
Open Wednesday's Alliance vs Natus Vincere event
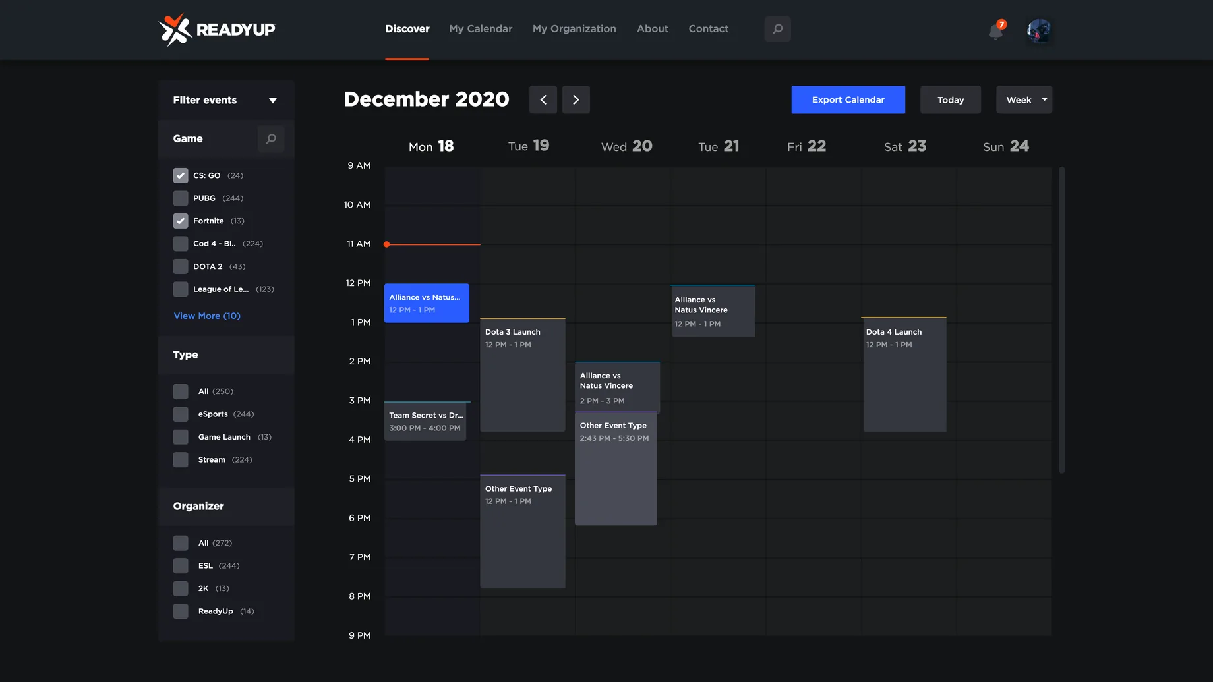click(x=617, y=387)
